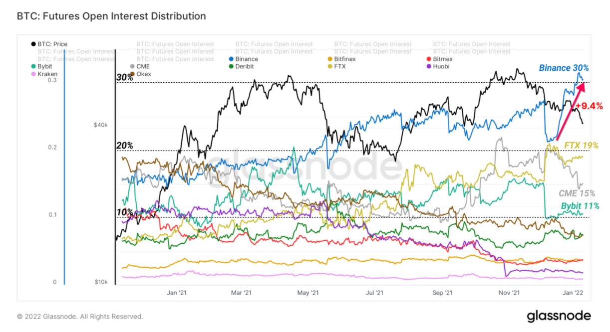Click the red "+9.4%" growth label
The image size is (610, 332).
589,106
